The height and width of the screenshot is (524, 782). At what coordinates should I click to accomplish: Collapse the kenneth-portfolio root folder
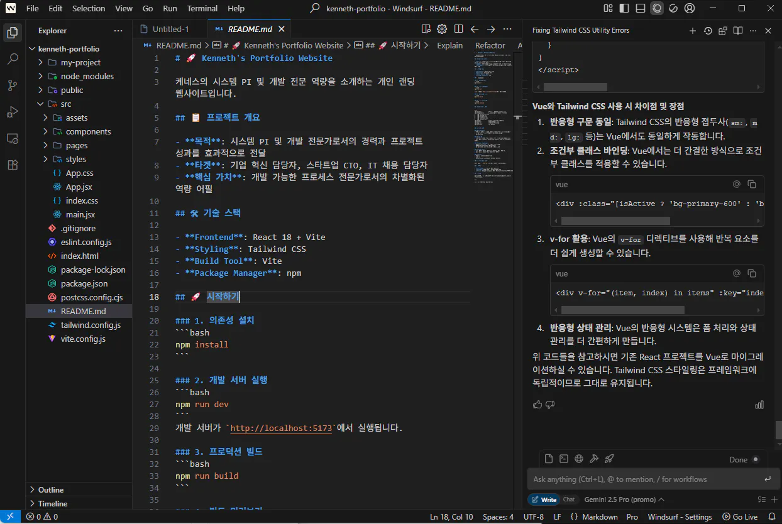[x=79, y=48]
